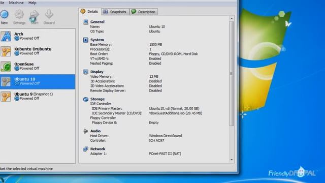Viewport: 325px width, 183px height.
Task: Open the Audio section heading link
Action: point(95,131)
